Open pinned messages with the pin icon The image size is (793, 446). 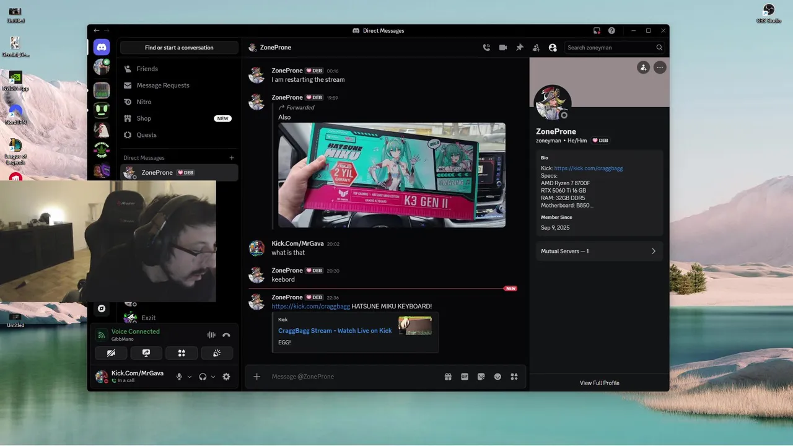tap(520, 48)
